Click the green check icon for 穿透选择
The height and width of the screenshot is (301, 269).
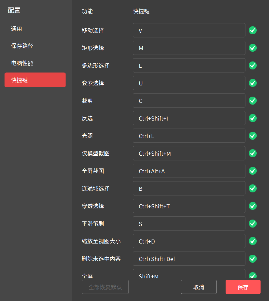pyautogui.click(x=252, y=206)
